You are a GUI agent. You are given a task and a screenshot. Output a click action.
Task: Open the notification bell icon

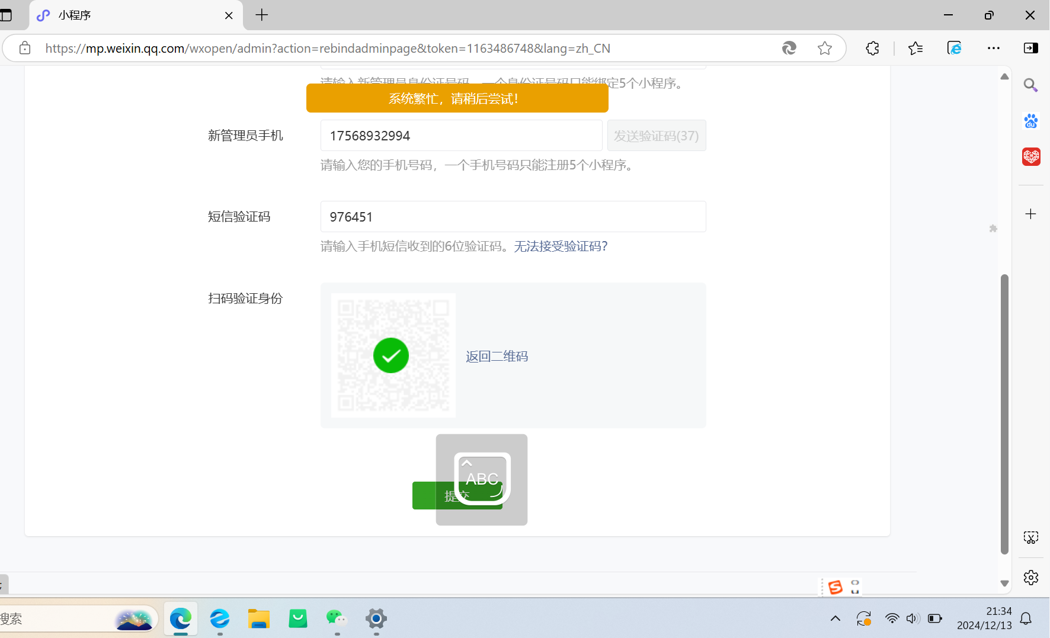click(1026, 619)
